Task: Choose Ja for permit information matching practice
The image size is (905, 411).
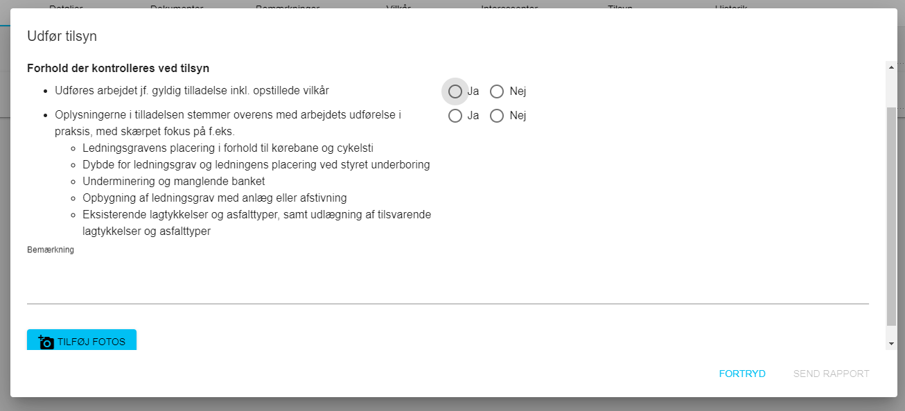Action: point(455,116)
